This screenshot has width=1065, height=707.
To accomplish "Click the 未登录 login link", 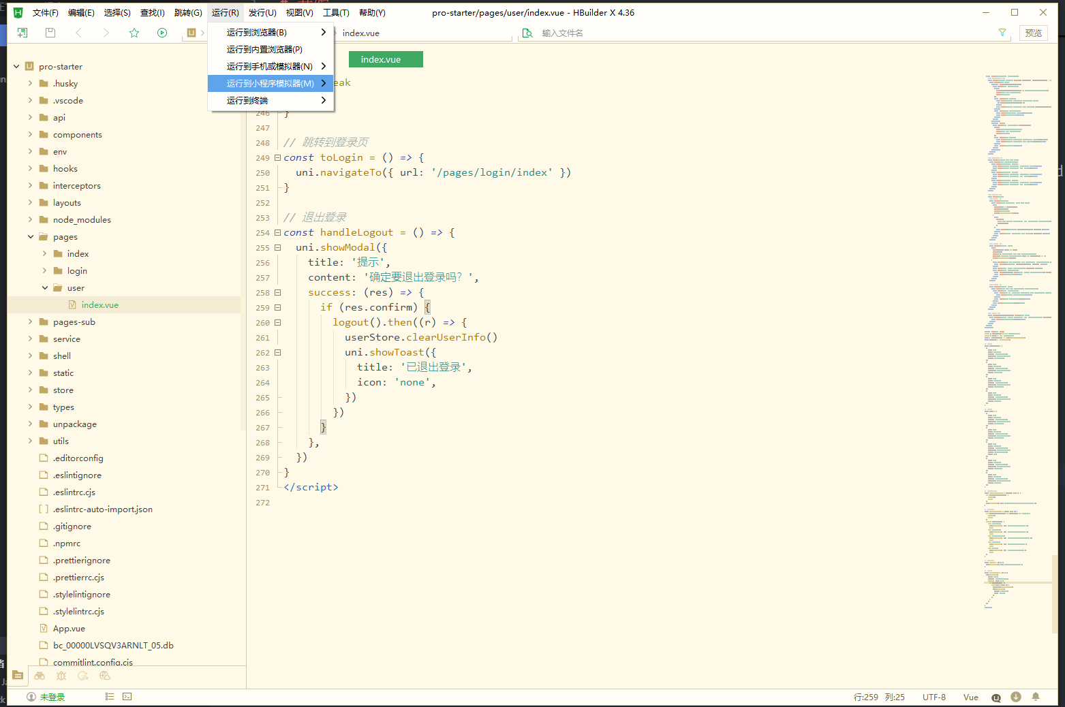I will [52, 697].
